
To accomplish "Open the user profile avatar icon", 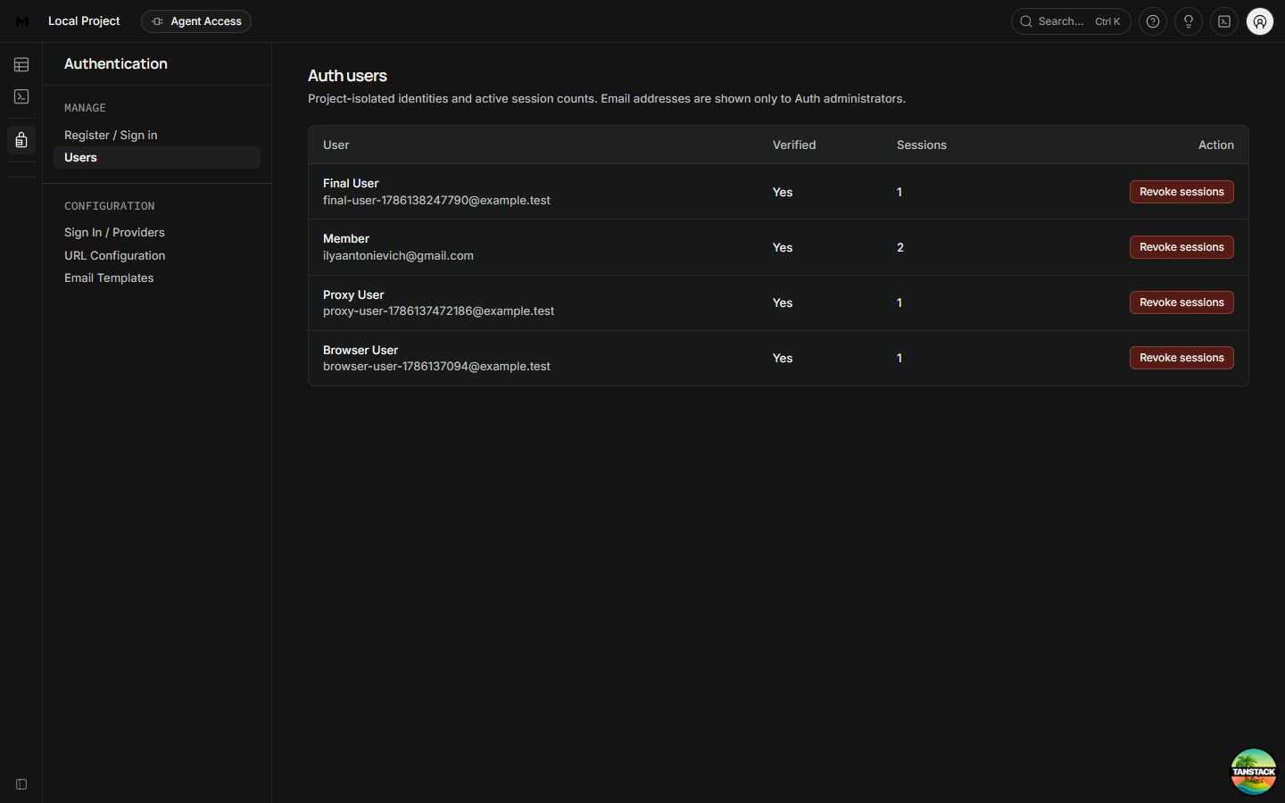I will (1260, 21).
